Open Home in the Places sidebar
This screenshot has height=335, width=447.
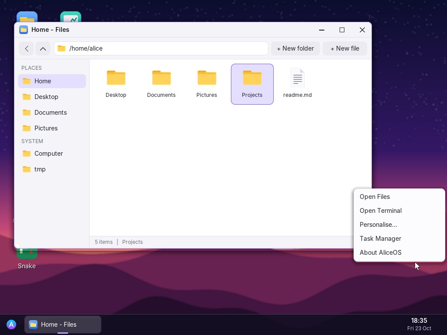[x=52, y=81]
